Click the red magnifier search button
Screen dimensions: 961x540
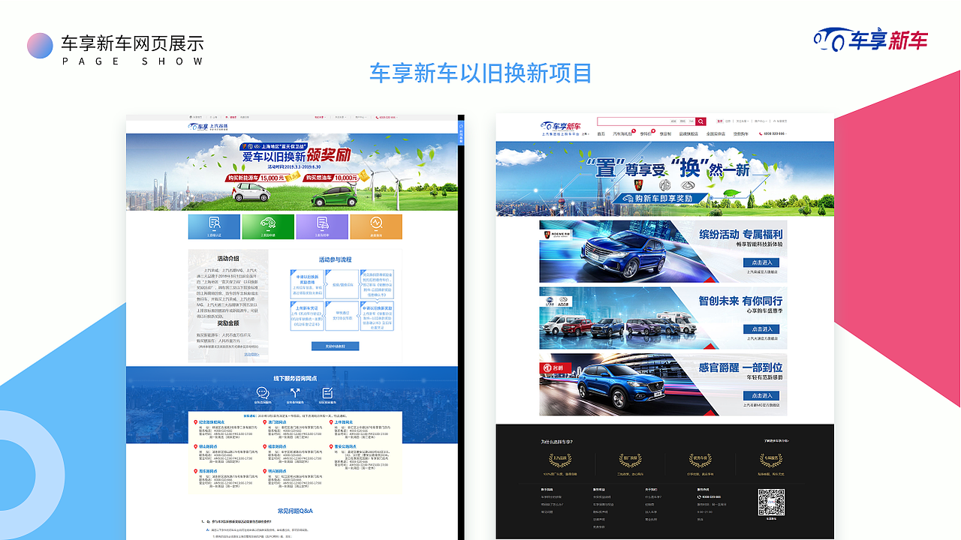click(700, 121)
